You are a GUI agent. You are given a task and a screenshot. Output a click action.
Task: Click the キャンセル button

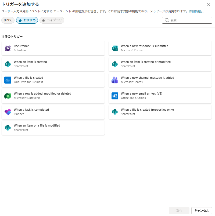pyautogui.click(x=202, y=210)
